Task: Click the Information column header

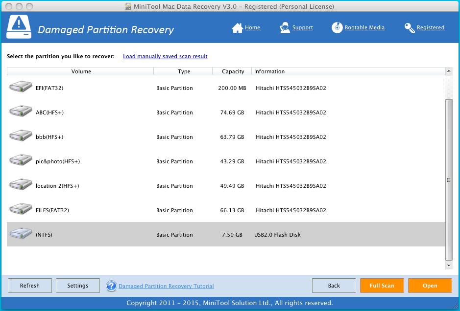Action: (348, 71)
